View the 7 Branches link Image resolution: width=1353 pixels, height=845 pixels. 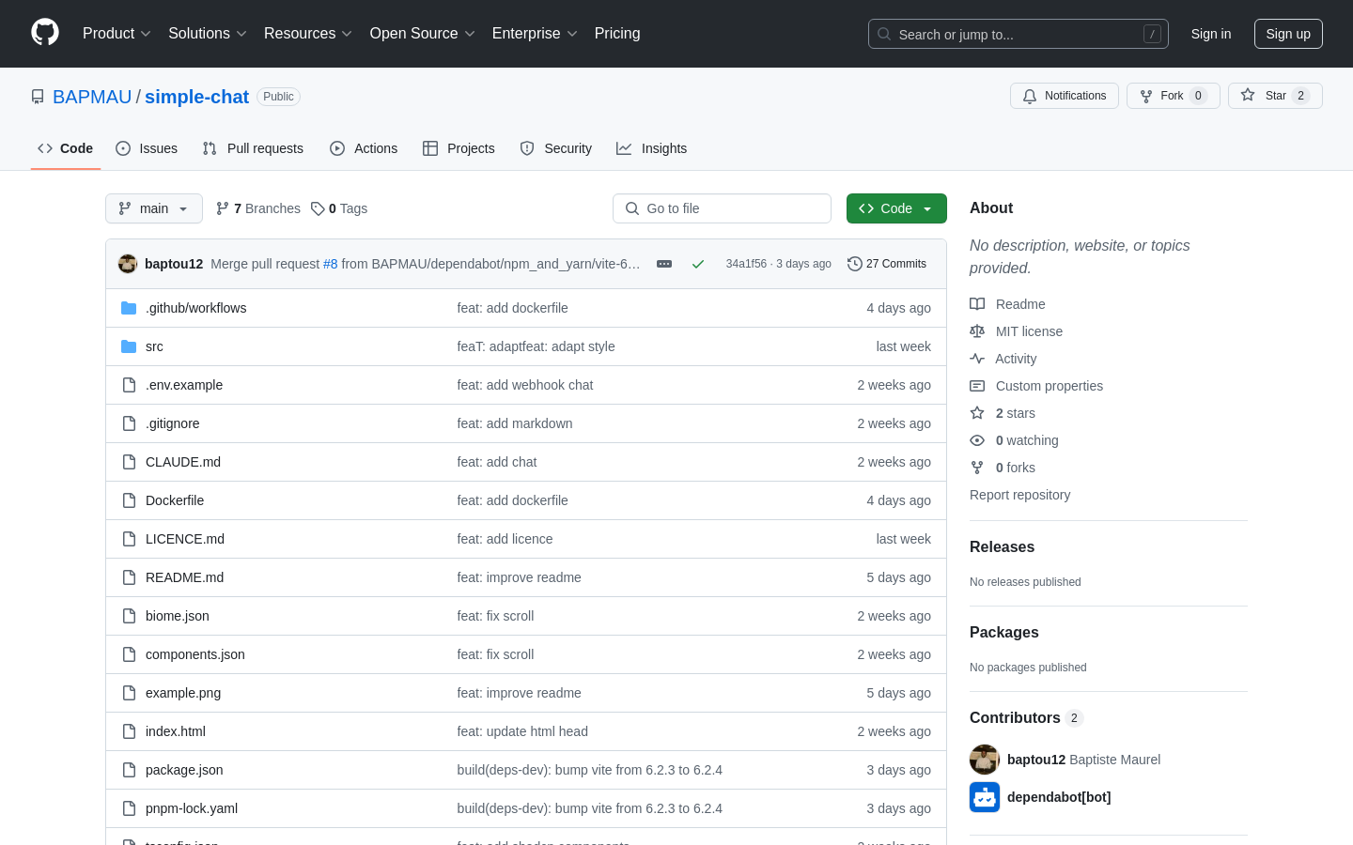[x=258, y=208]
